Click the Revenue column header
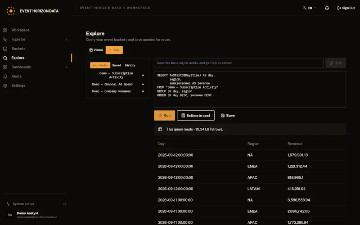Screen dimensions: 360x225 pos(295,144)
